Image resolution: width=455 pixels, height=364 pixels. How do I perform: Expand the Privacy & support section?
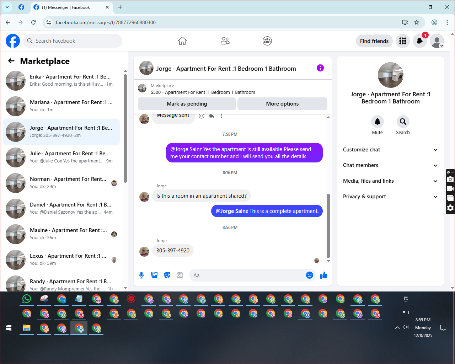tap(390, 197)
